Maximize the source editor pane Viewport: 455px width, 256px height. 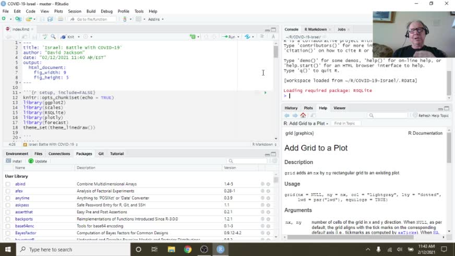(x=273, y=30)
